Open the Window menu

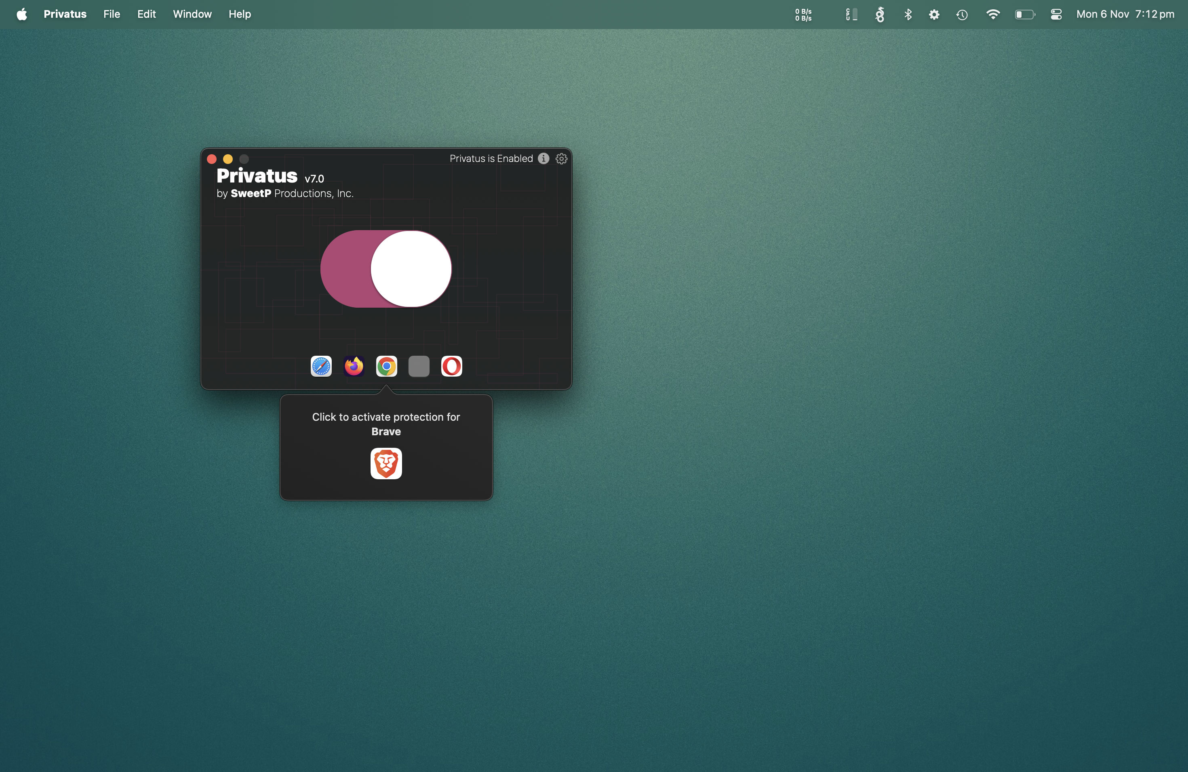(x=192, y=14)
